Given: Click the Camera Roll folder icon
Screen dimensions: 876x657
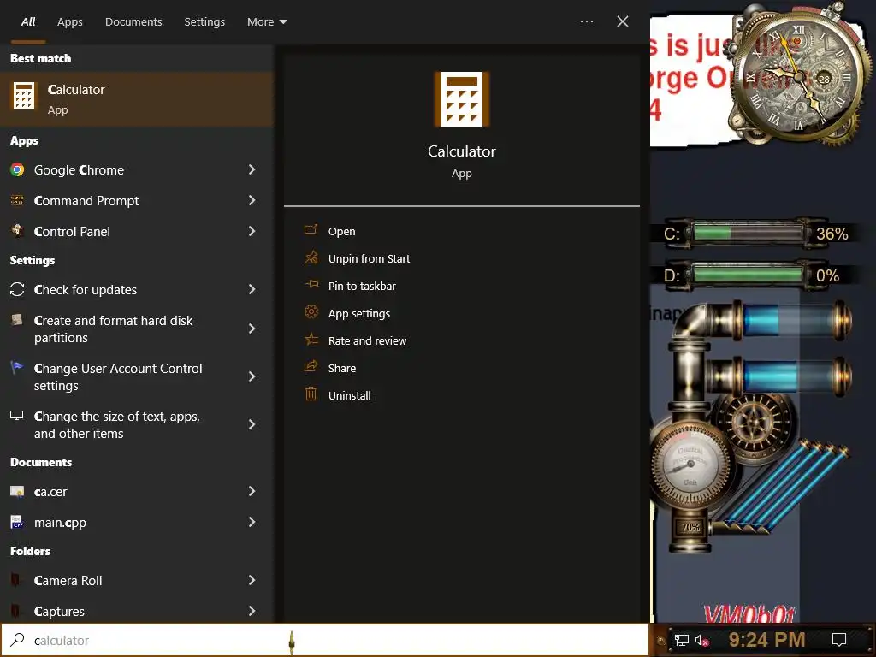Looking at the screenshot, I should (16, 581).
